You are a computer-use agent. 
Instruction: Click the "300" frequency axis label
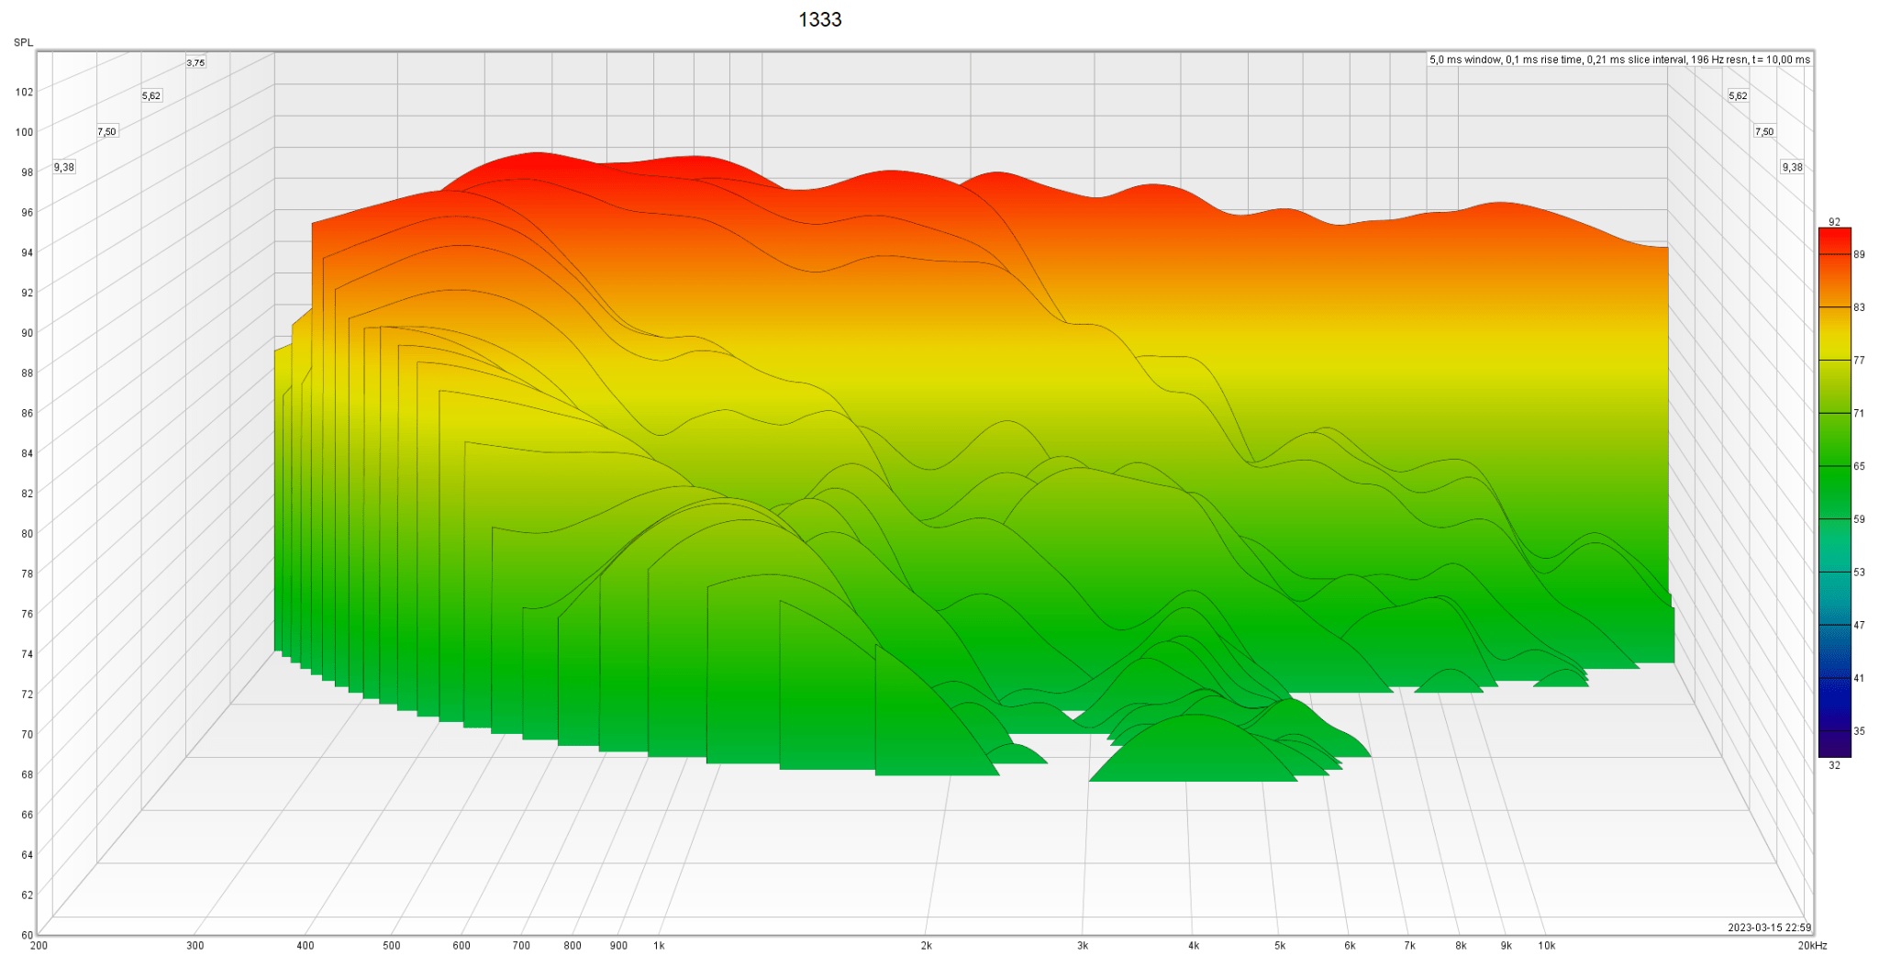pyautogui.click(x=195, y=945)
